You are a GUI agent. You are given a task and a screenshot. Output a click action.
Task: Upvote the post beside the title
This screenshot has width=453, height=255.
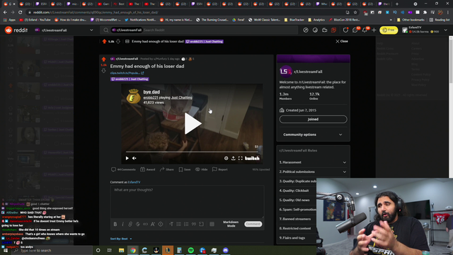tap(104, 59)
